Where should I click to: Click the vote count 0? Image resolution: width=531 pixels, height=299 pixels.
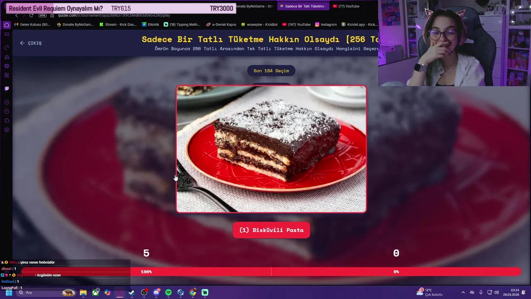coord(396,253)
